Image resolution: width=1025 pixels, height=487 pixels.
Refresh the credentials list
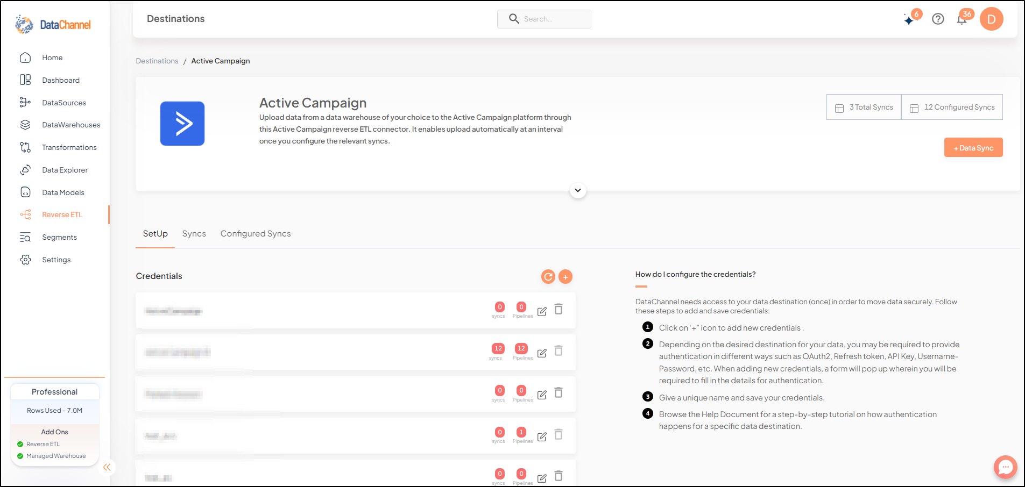tap(548, 276)
